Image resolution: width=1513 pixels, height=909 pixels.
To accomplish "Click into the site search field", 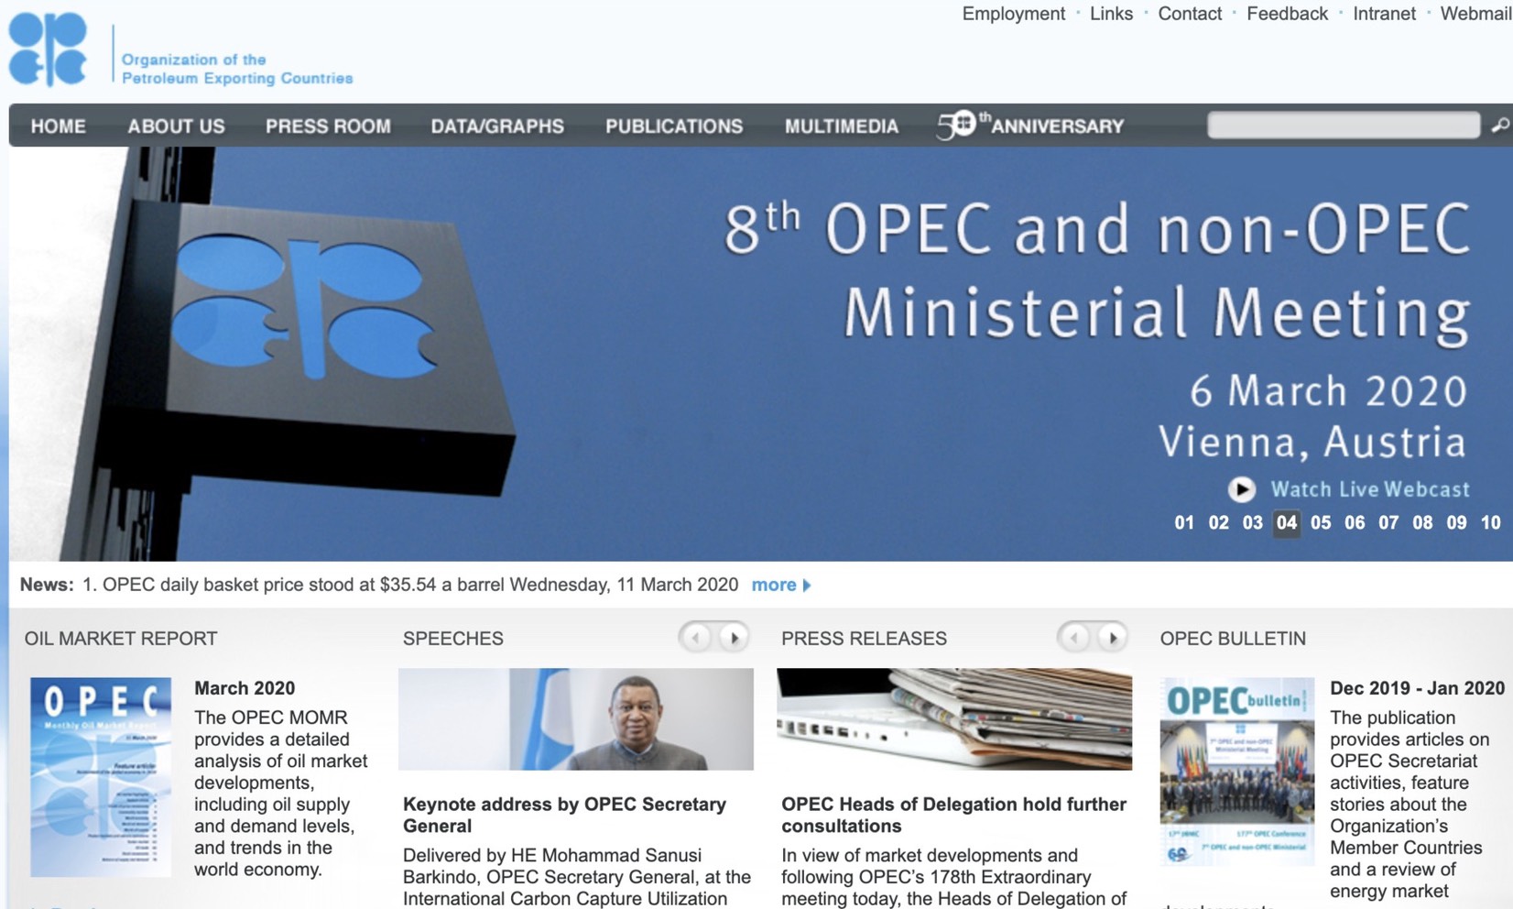I will pyautogui.click(x=1344, y=126).
